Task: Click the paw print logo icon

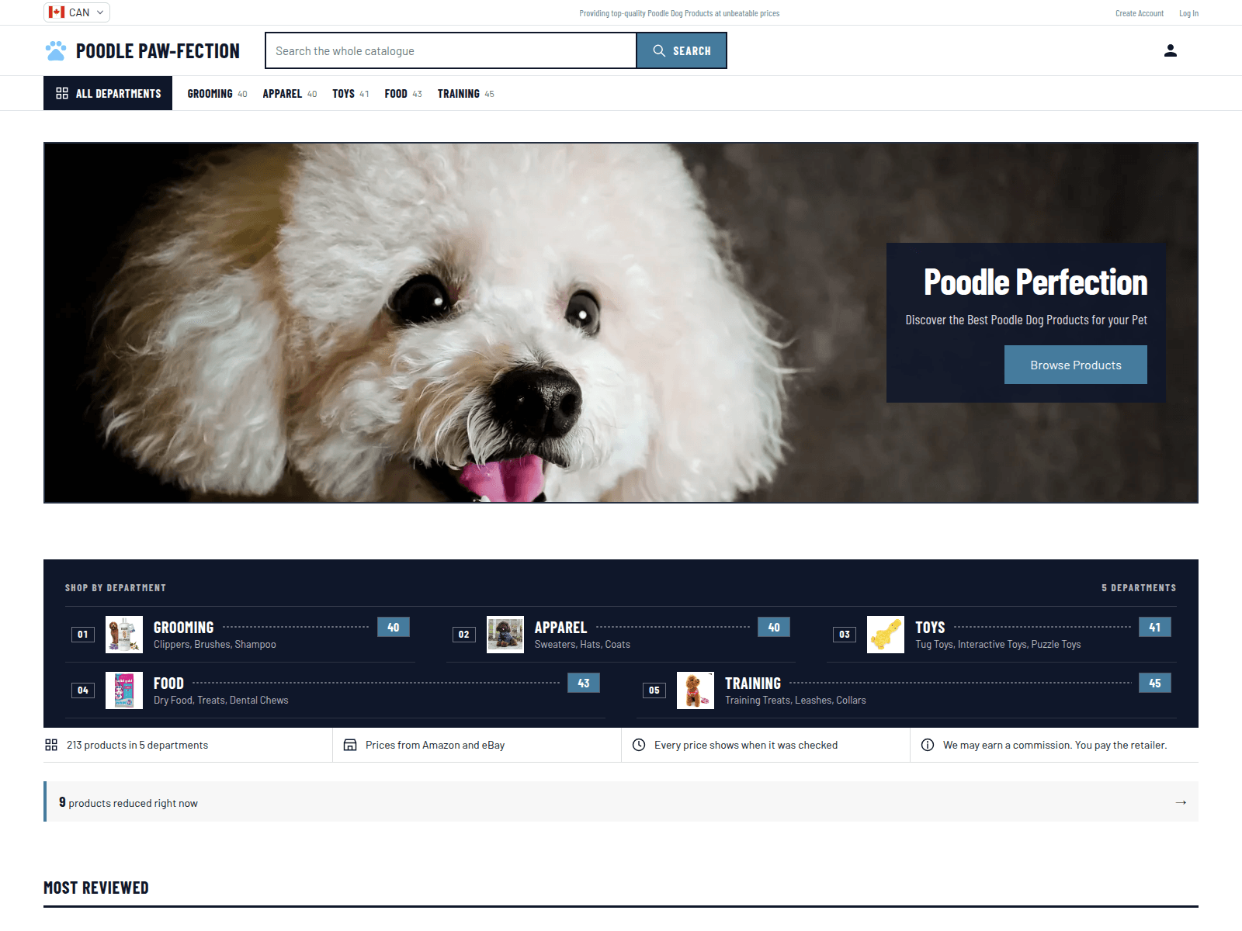Action: 56,51
